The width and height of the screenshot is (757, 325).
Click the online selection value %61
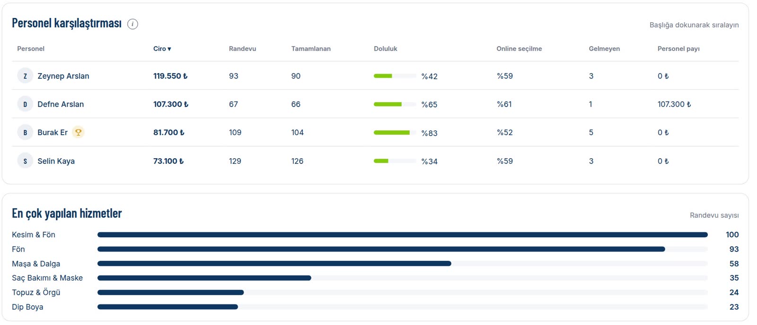pyautogui.click(x=504, y=104)
